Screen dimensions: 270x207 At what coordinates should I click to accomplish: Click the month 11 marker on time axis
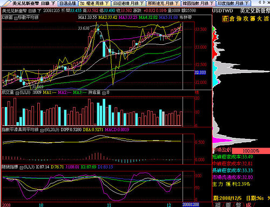click(x=109, y=205)
